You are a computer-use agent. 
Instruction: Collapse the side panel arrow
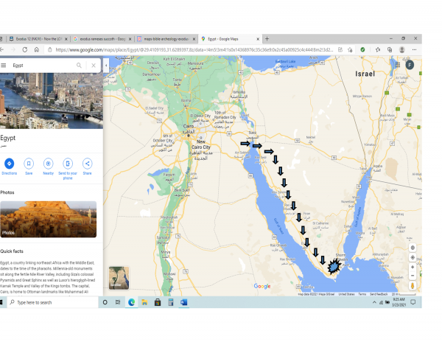tap(106, 66)
